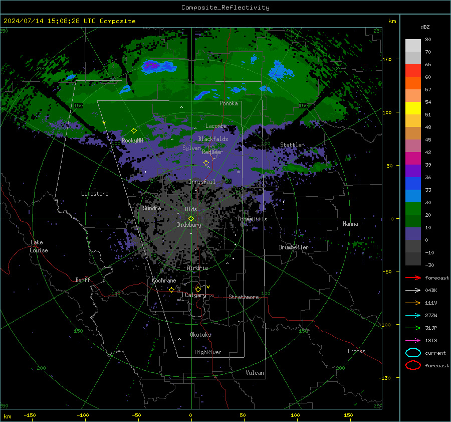
Task: Click the red 60-65 dBZ color swatch
Action: click(413, 71)
